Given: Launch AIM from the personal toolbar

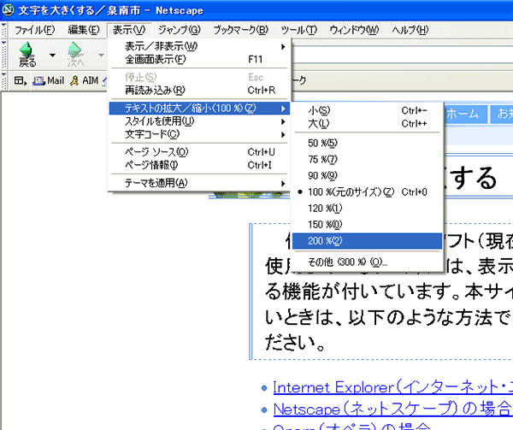Looking at the screenshot, I should pyautogui.click(x=85, y=80).
